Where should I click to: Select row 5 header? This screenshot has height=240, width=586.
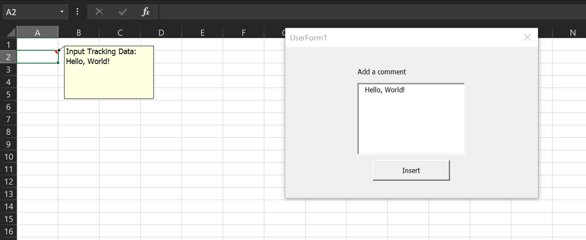[8, 94]
